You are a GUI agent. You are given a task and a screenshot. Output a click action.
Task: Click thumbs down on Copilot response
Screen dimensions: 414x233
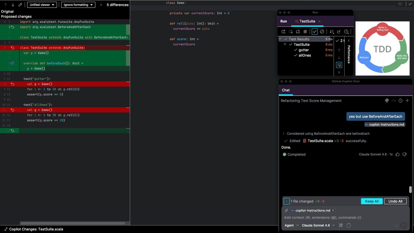(x=404, y=154)
